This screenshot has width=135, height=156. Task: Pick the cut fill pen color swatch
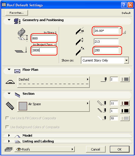tap(125, 111)
